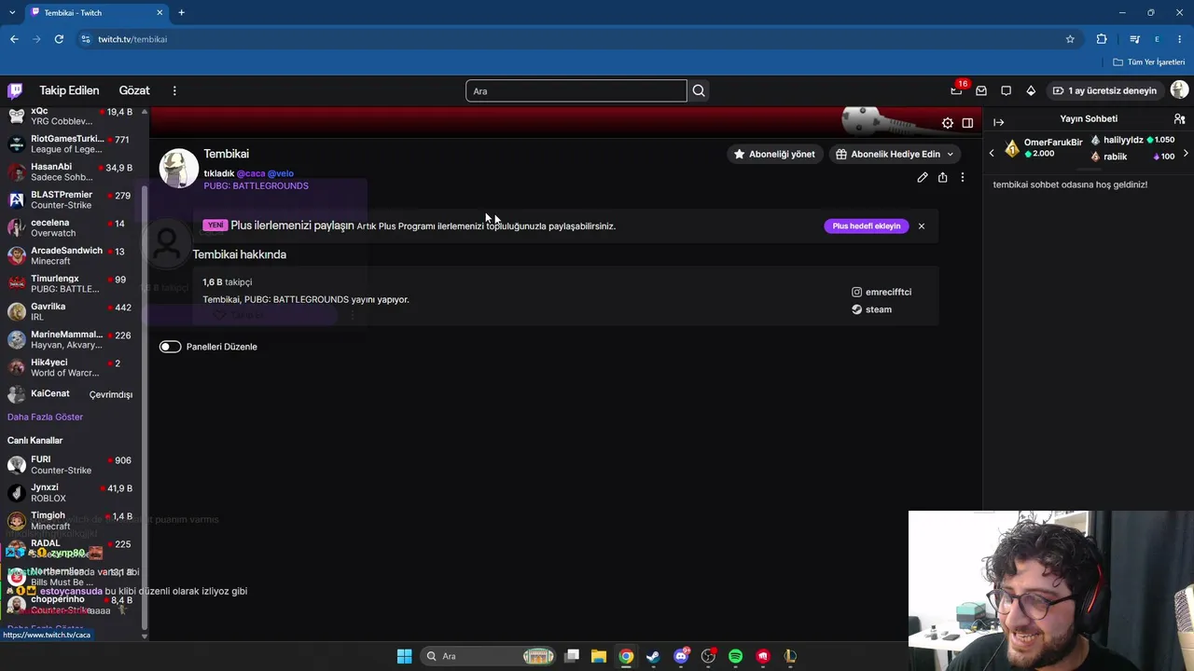The image size is (1194, 671).
Task: Open Tembikai's channel avatar
Action: [x=178, y=169]
